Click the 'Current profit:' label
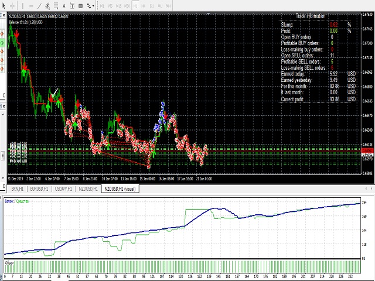Viewport: 375px width, 281px height. tap(293, 99)
